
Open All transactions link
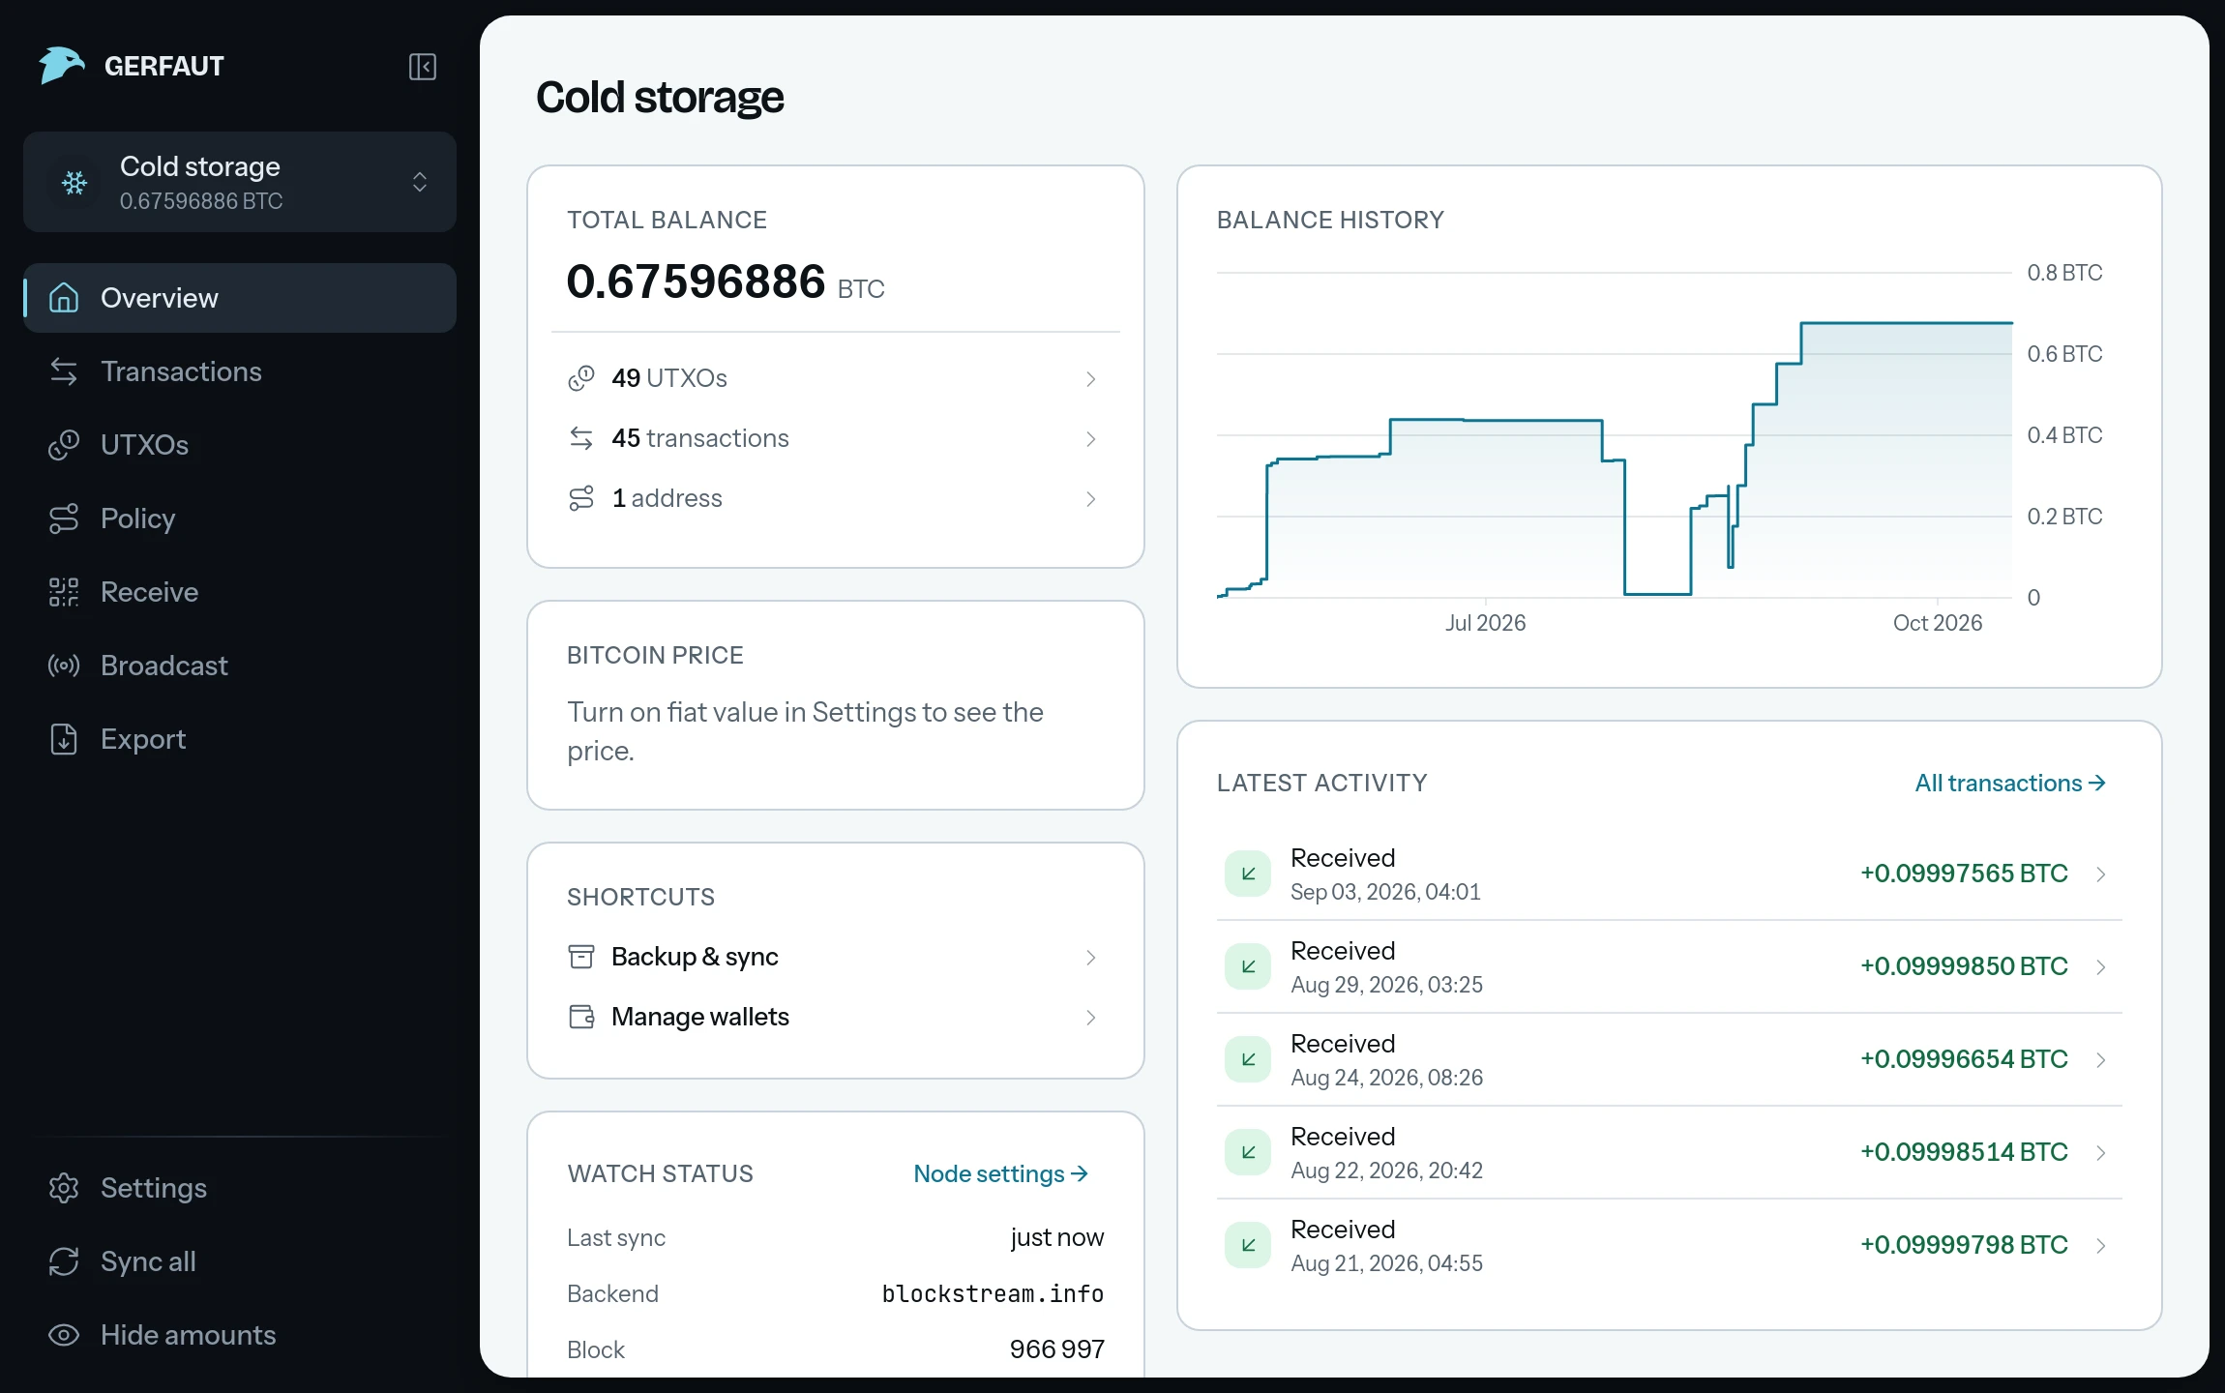point(2010,783)
